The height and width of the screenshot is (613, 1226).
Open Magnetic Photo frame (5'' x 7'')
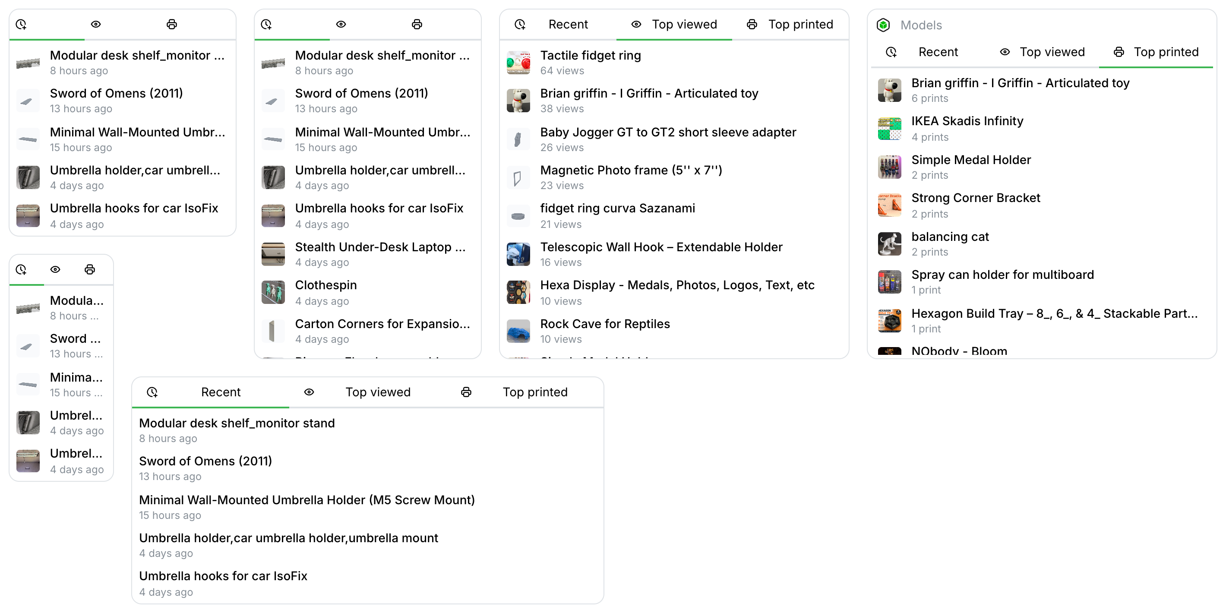pos(674,177)
